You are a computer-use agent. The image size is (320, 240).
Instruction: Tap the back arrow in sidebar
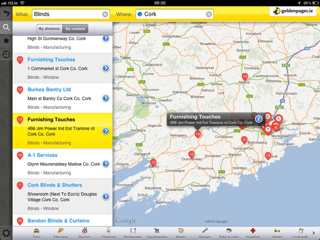coord(6,14)
